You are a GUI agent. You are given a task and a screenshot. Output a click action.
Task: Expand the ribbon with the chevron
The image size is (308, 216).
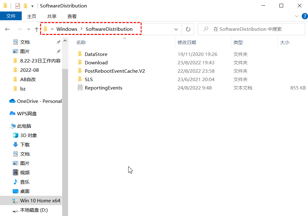[297, 16]
